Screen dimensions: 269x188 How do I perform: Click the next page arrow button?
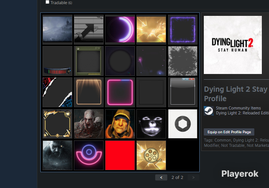[193, 177]
